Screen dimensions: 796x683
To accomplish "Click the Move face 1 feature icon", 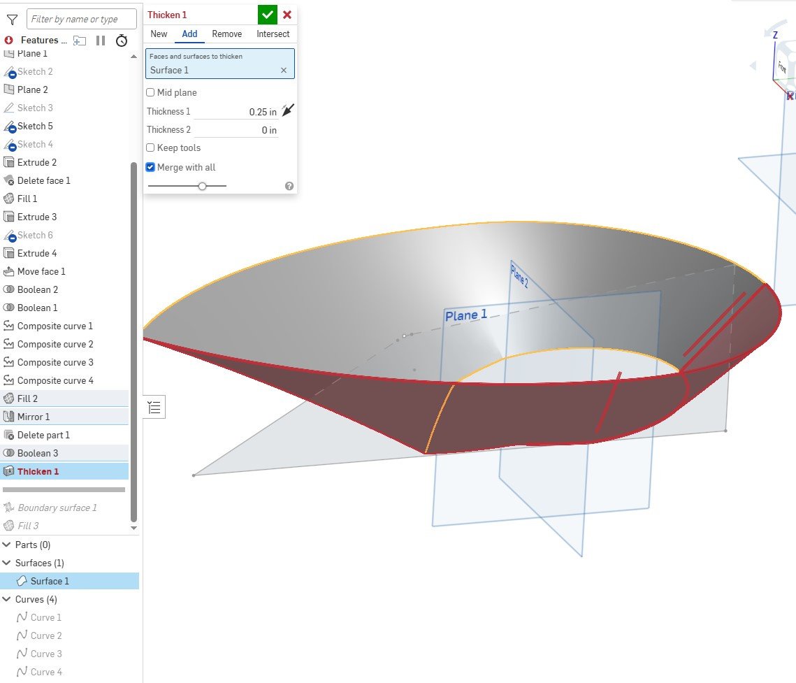I will (x=8, y=272).
